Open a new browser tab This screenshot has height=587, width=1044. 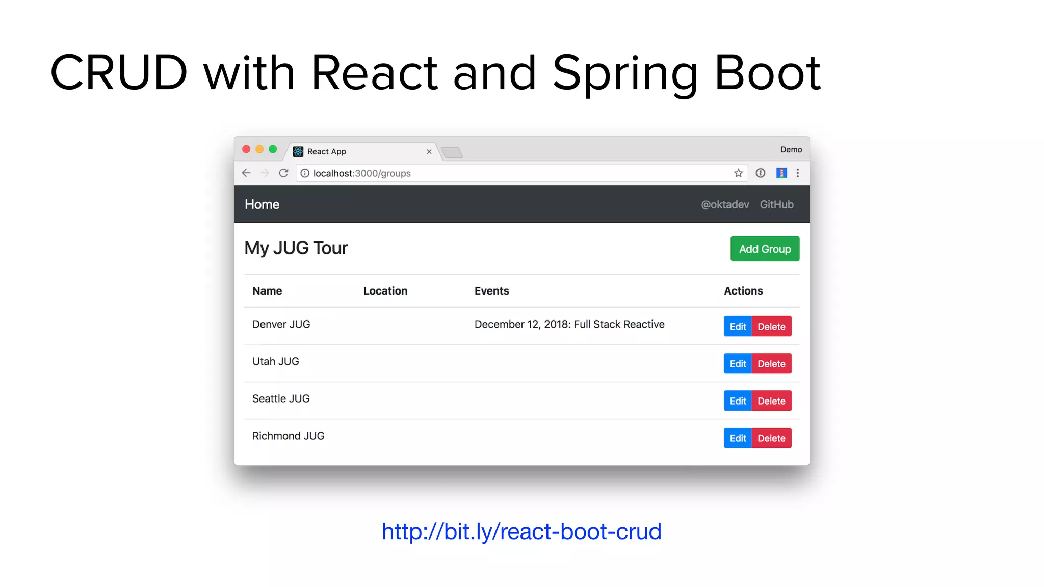452,152
